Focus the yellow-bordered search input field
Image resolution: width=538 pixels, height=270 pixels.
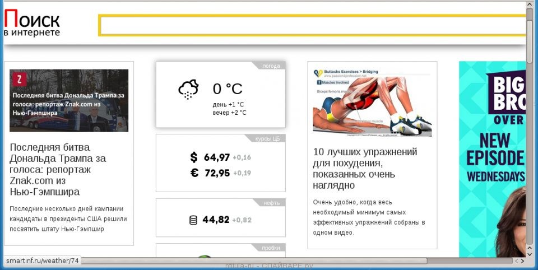point(312,26)
